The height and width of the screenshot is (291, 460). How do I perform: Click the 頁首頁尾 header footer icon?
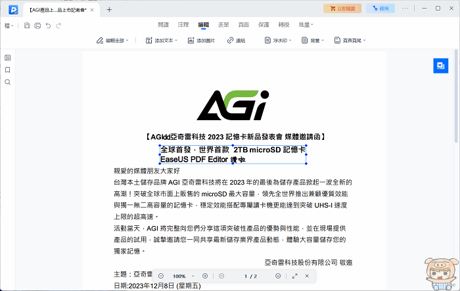pyautogui.click(x=337, y=40)
